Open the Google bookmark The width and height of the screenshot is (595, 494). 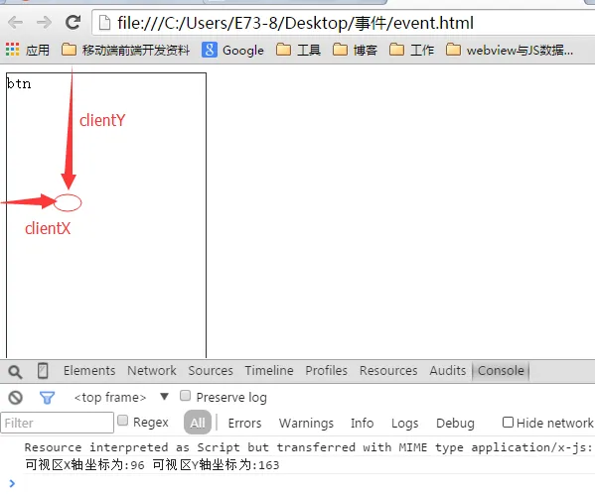click(x=232, y=50)
